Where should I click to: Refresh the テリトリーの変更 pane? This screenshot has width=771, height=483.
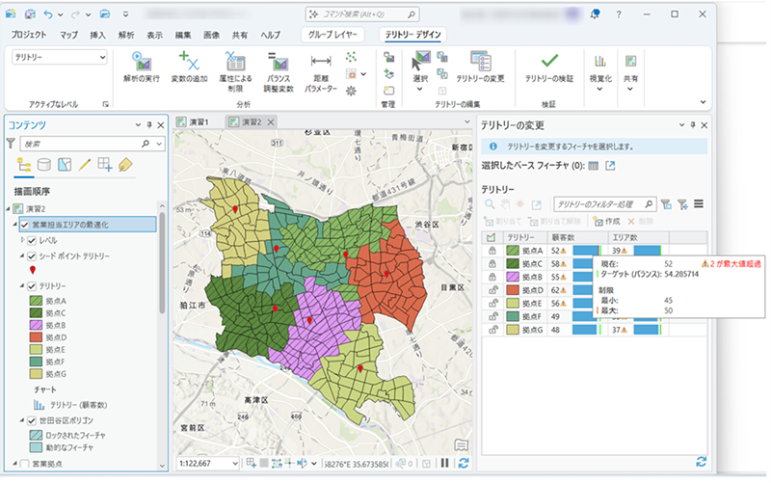pos(701,462)
